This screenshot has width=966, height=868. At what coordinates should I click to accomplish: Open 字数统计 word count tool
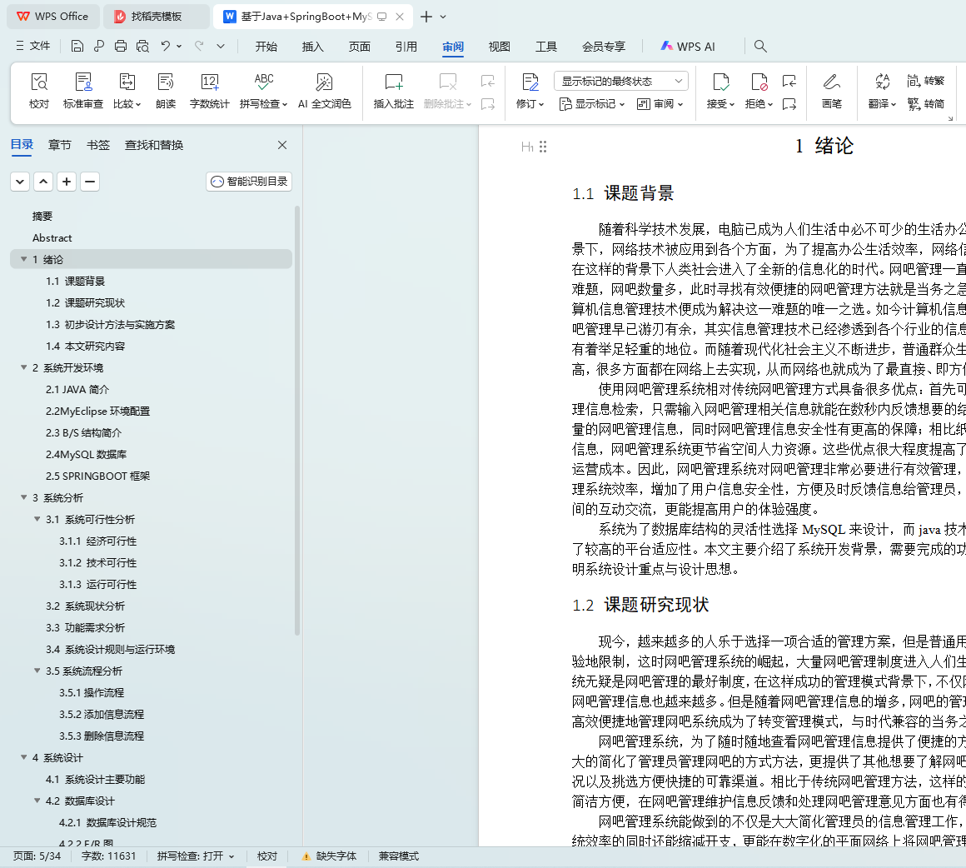210,91
